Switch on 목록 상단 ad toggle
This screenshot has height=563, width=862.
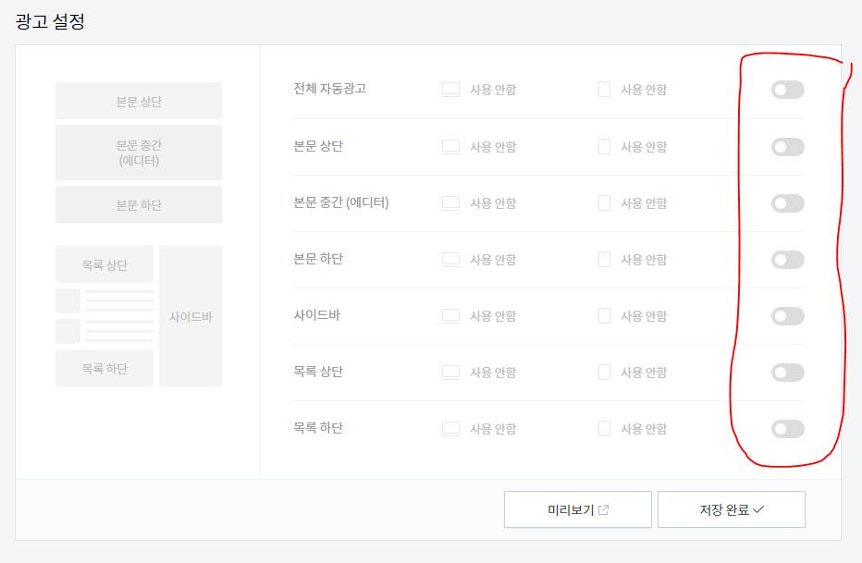point(787,373)
